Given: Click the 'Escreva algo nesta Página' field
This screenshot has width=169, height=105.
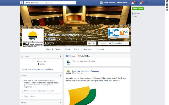Looking at the screenshot, I should pos(84,61).
